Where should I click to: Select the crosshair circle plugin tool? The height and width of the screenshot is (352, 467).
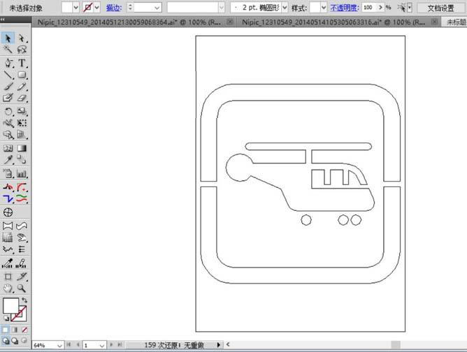(x=8, y=212)
